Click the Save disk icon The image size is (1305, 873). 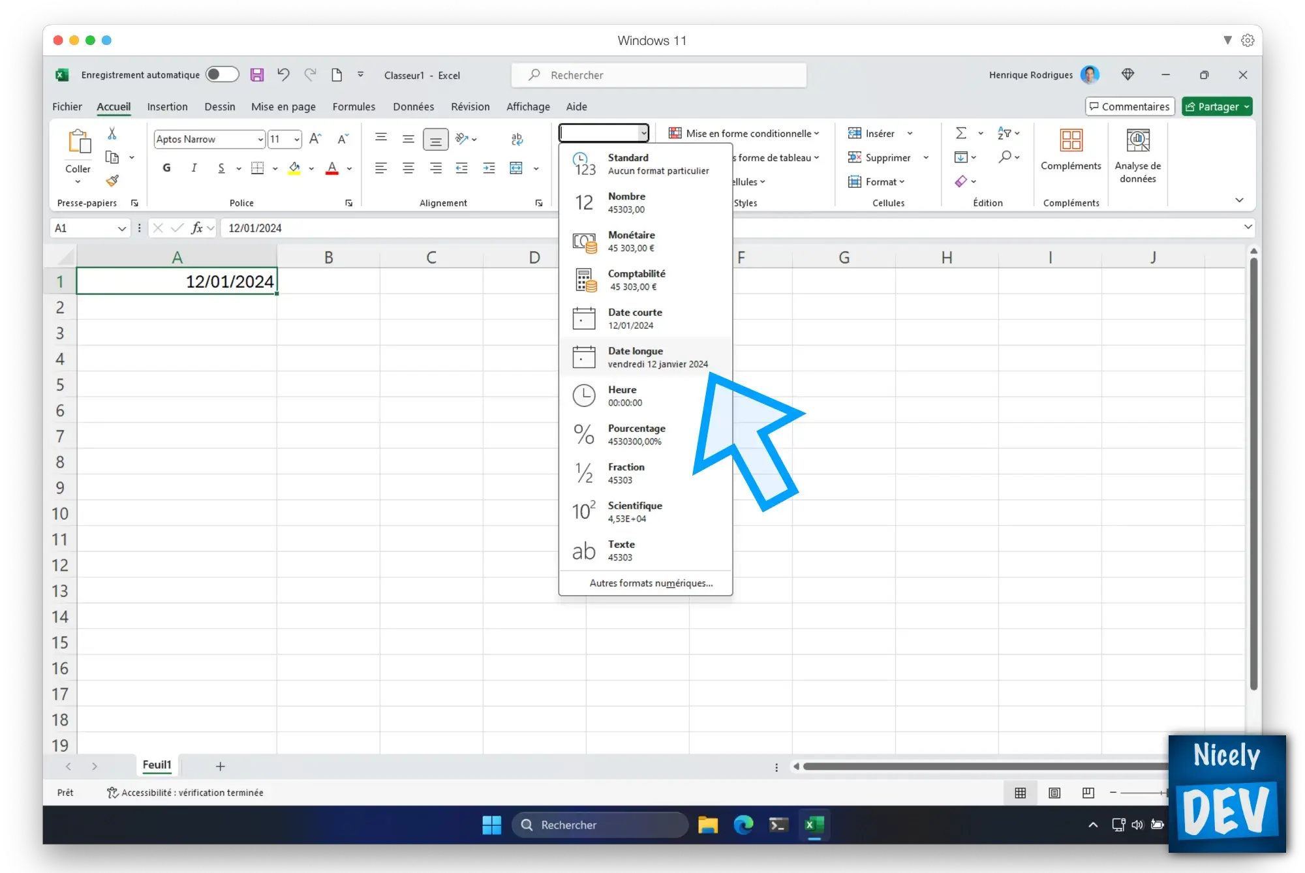point(257,75)
